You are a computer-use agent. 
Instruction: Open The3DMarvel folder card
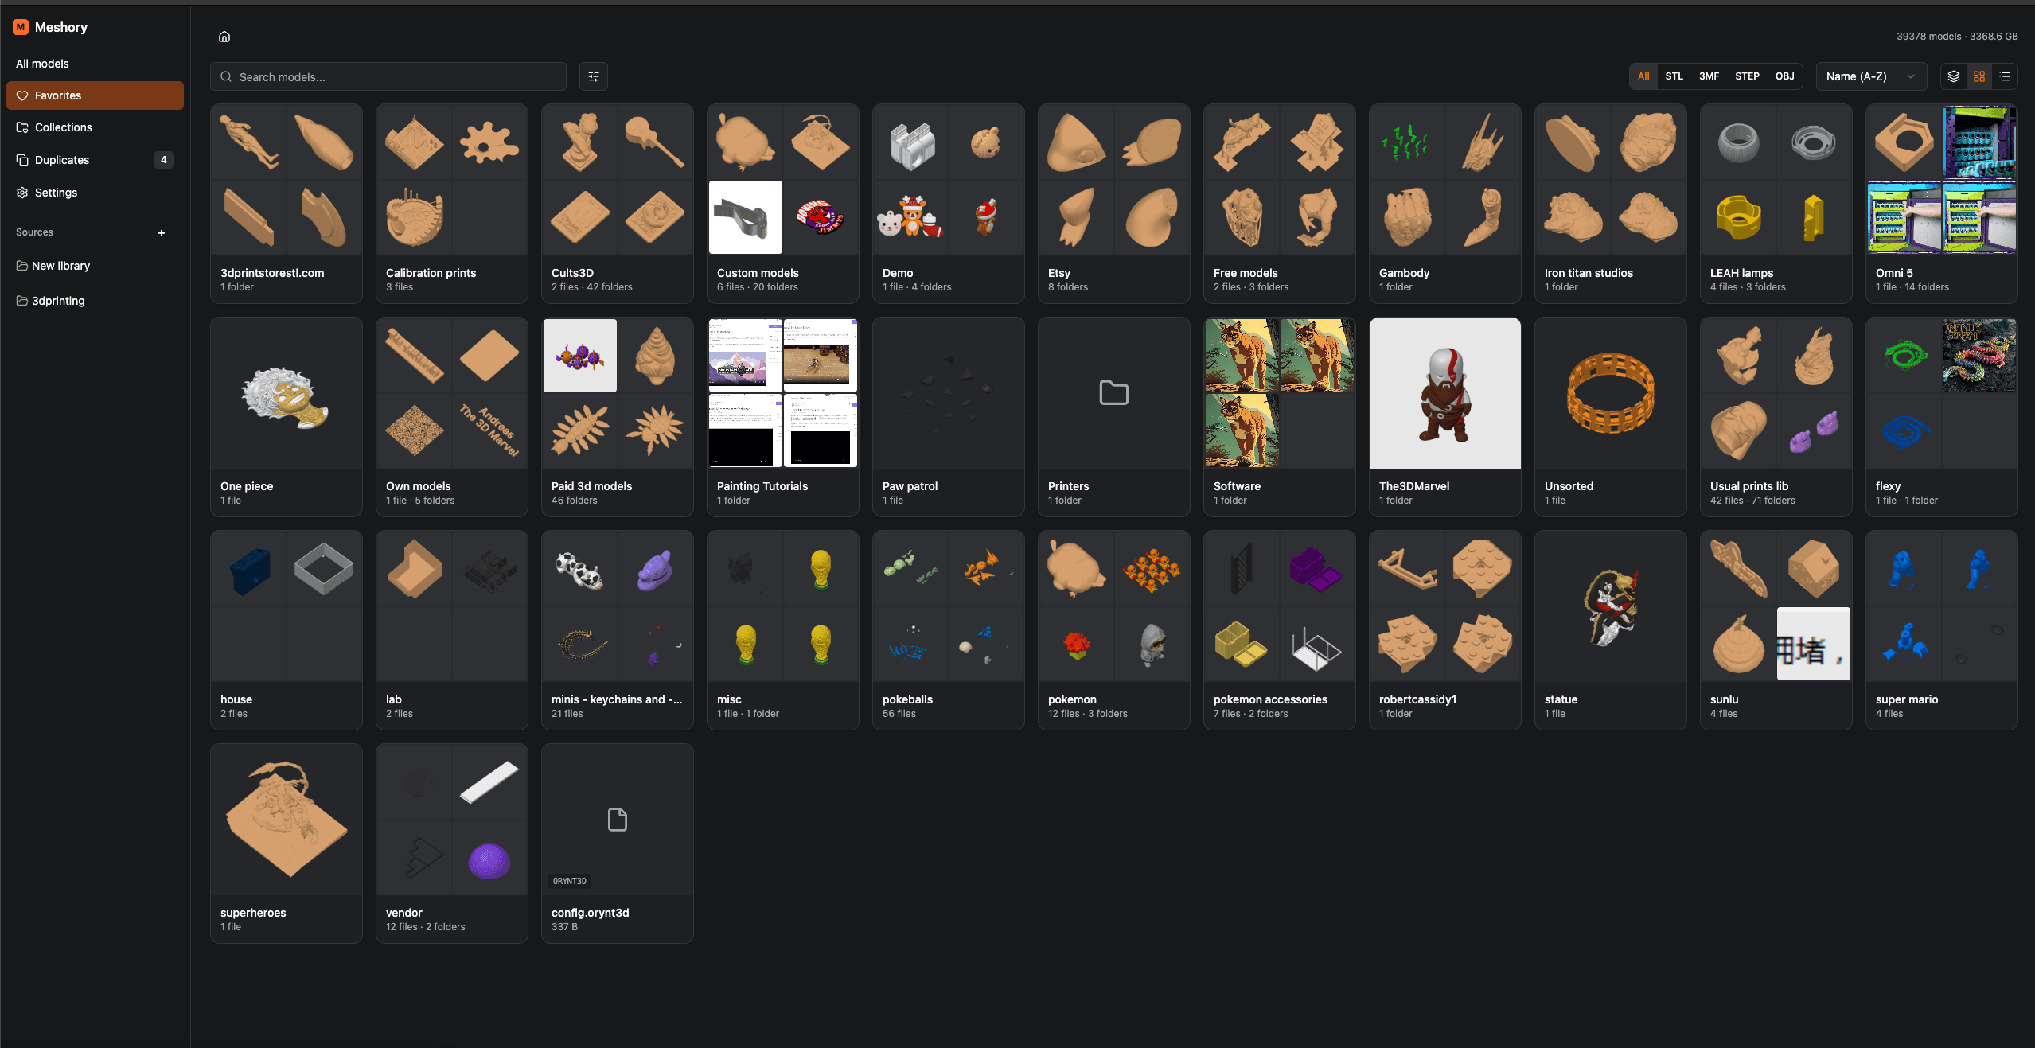pyautogui.click(x=1445, y=417)
